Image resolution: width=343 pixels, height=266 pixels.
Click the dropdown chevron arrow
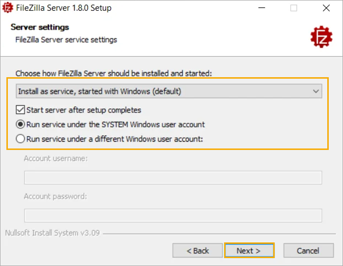[315, 91]
